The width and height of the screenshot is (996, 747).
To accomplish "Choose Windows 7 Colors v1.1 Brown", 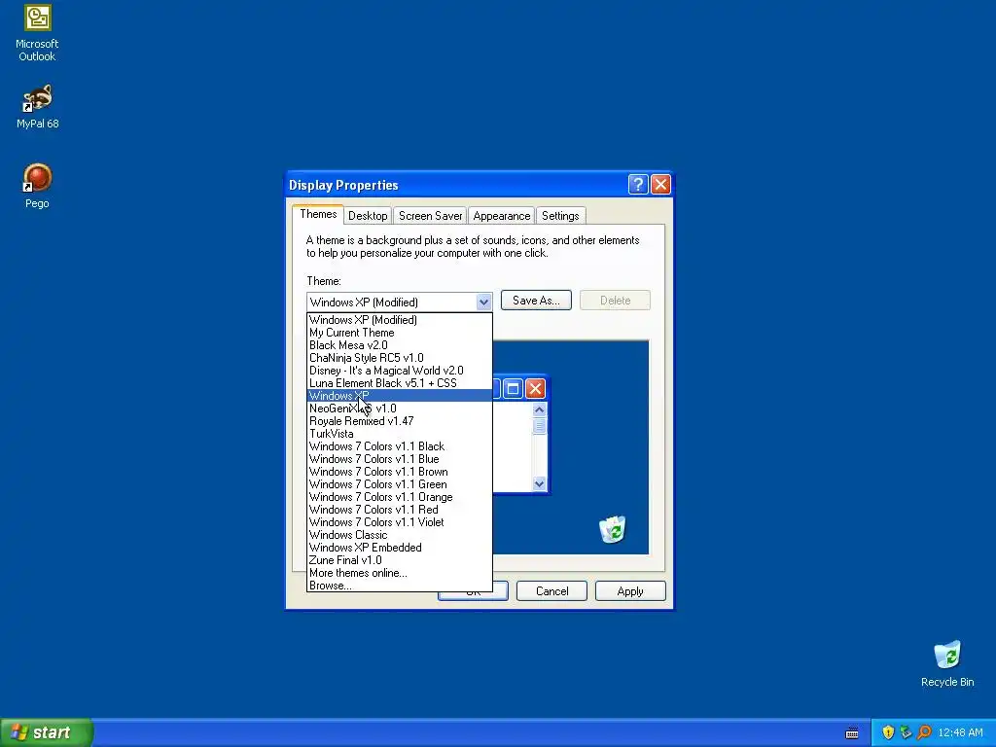I will click(x=400, y=472).
